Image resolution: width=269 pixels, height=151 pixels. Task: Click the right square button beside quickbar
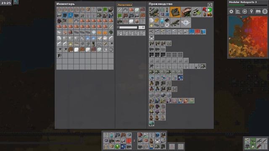pos(180,146)
